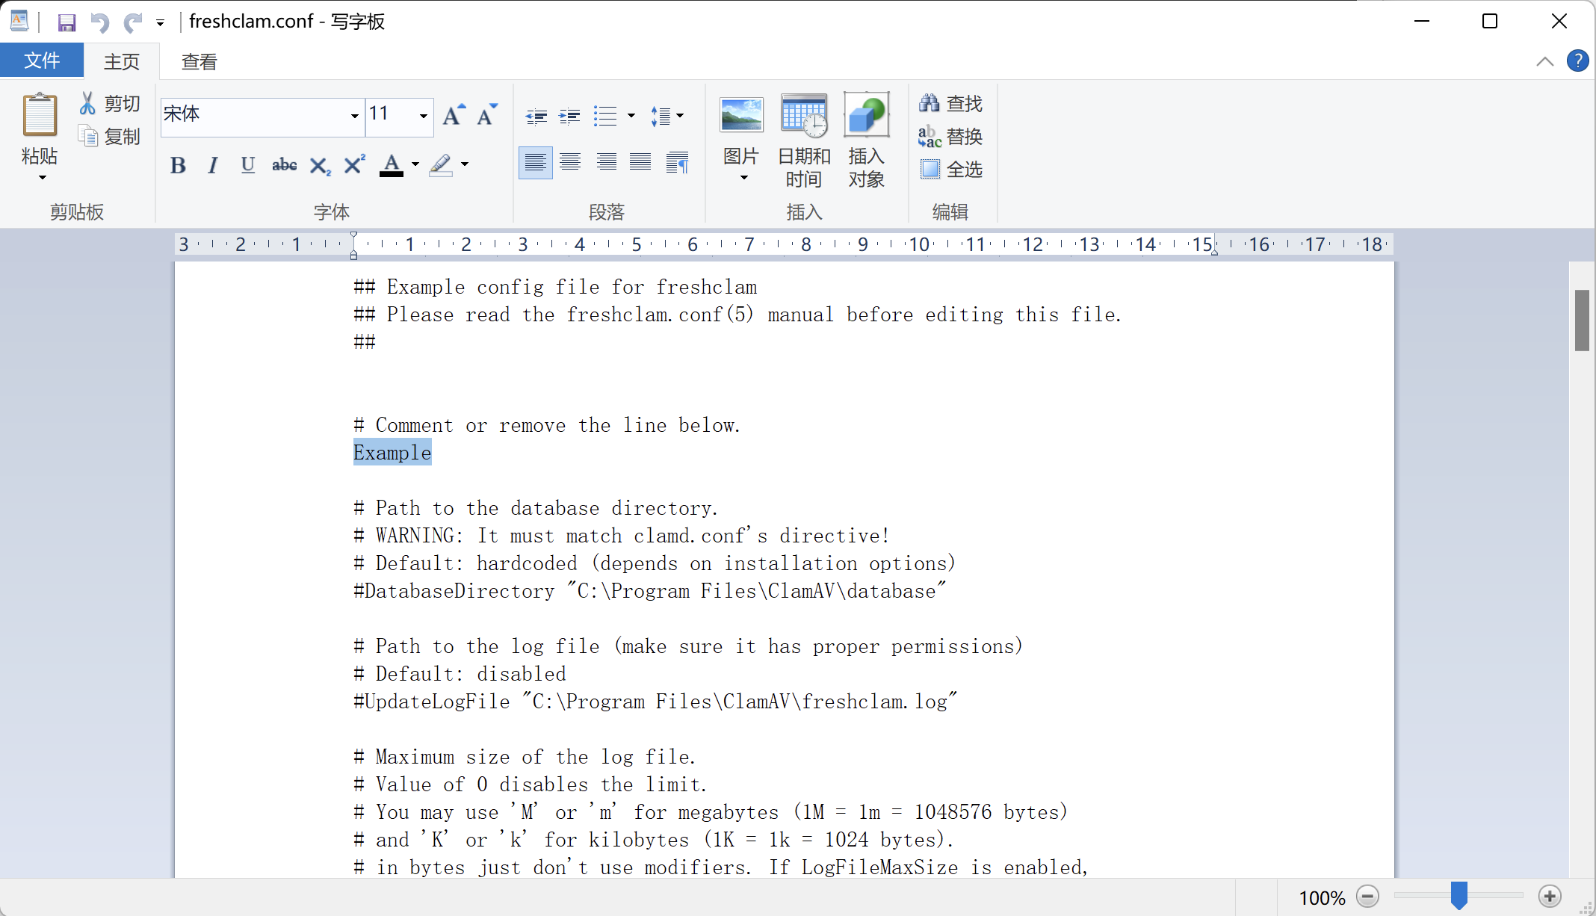Save document from quick access toolbar
The image size is (1596, 916).
pyautogui.click(x=66, y=22)
